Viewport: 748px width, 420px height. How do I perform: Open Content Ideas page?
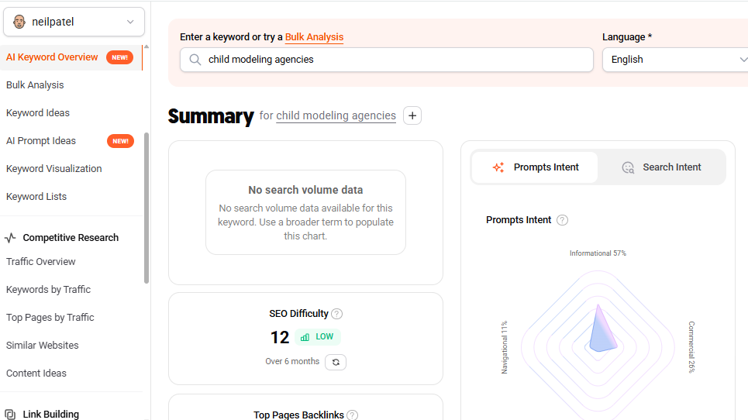point(36,374)
